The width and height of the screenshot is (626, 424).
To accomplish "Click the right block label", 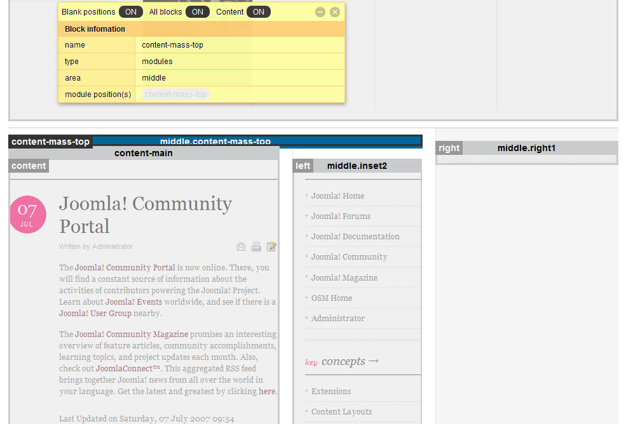I will [449, 148].
